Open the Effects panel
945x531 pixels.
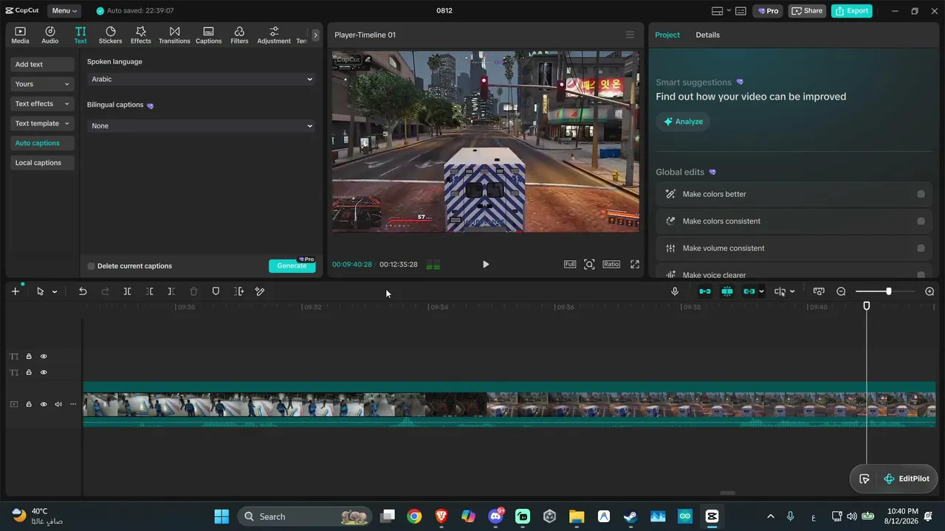point(141,35)
